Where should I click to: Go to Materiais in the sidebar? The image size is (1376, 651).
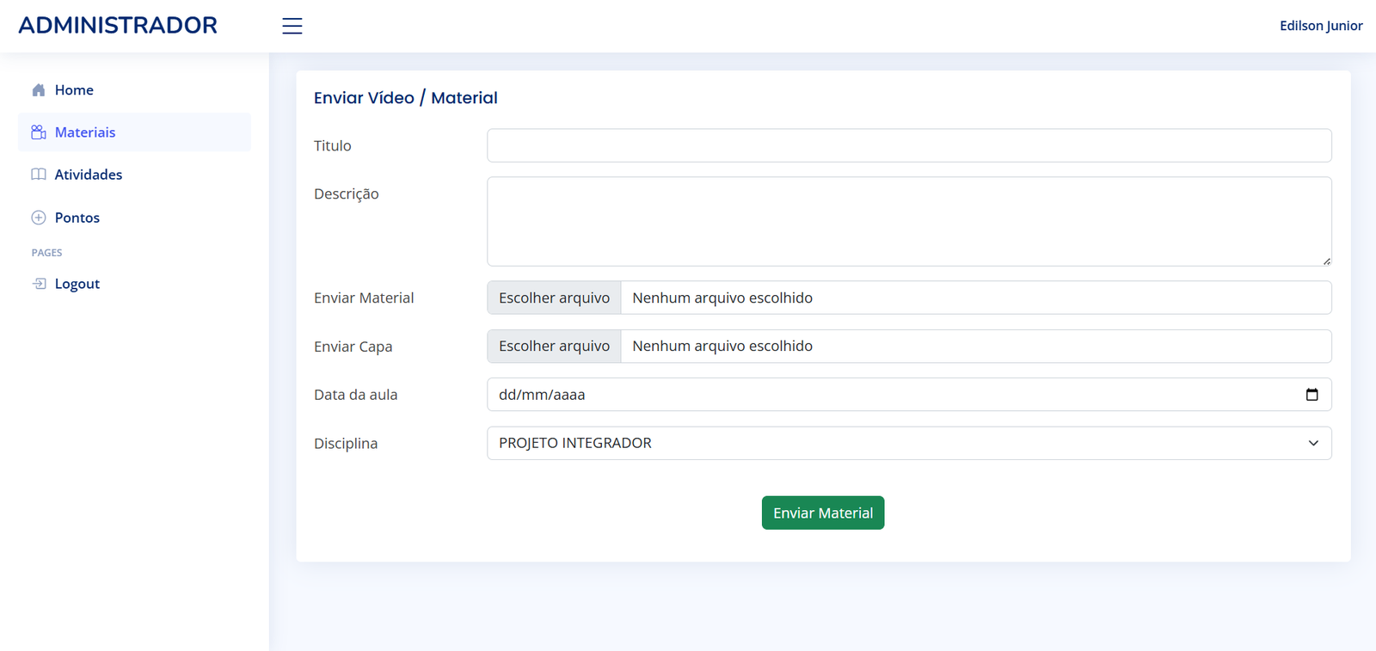(135, 132)
